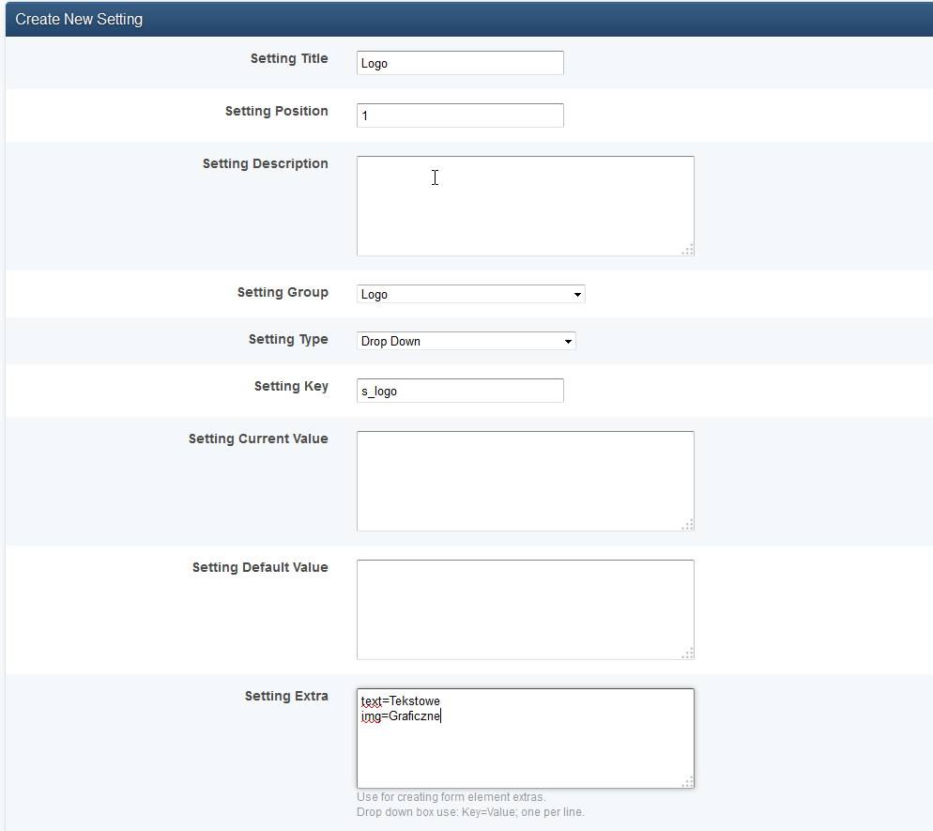Click into the Setting Position input box
This screenshot has height=831, width=933.
click(x=460, y=115)
